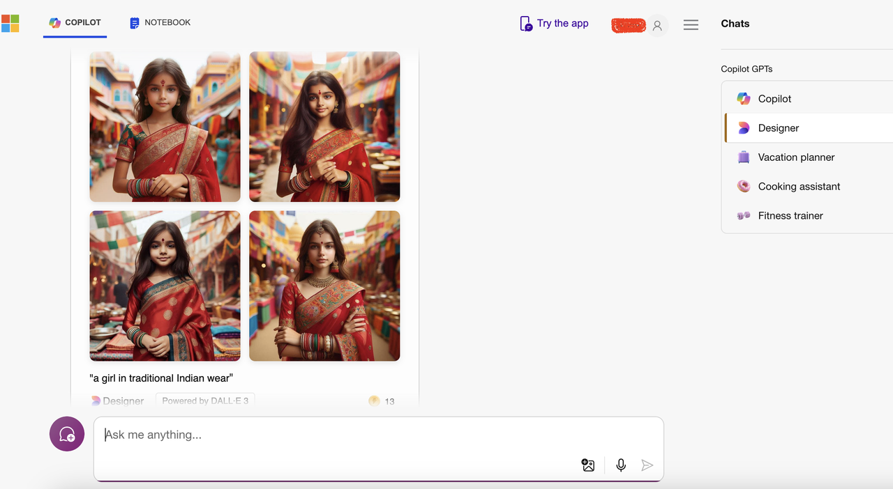
Task: Click the boost coin counter showing 13
Action: [382, 401]
